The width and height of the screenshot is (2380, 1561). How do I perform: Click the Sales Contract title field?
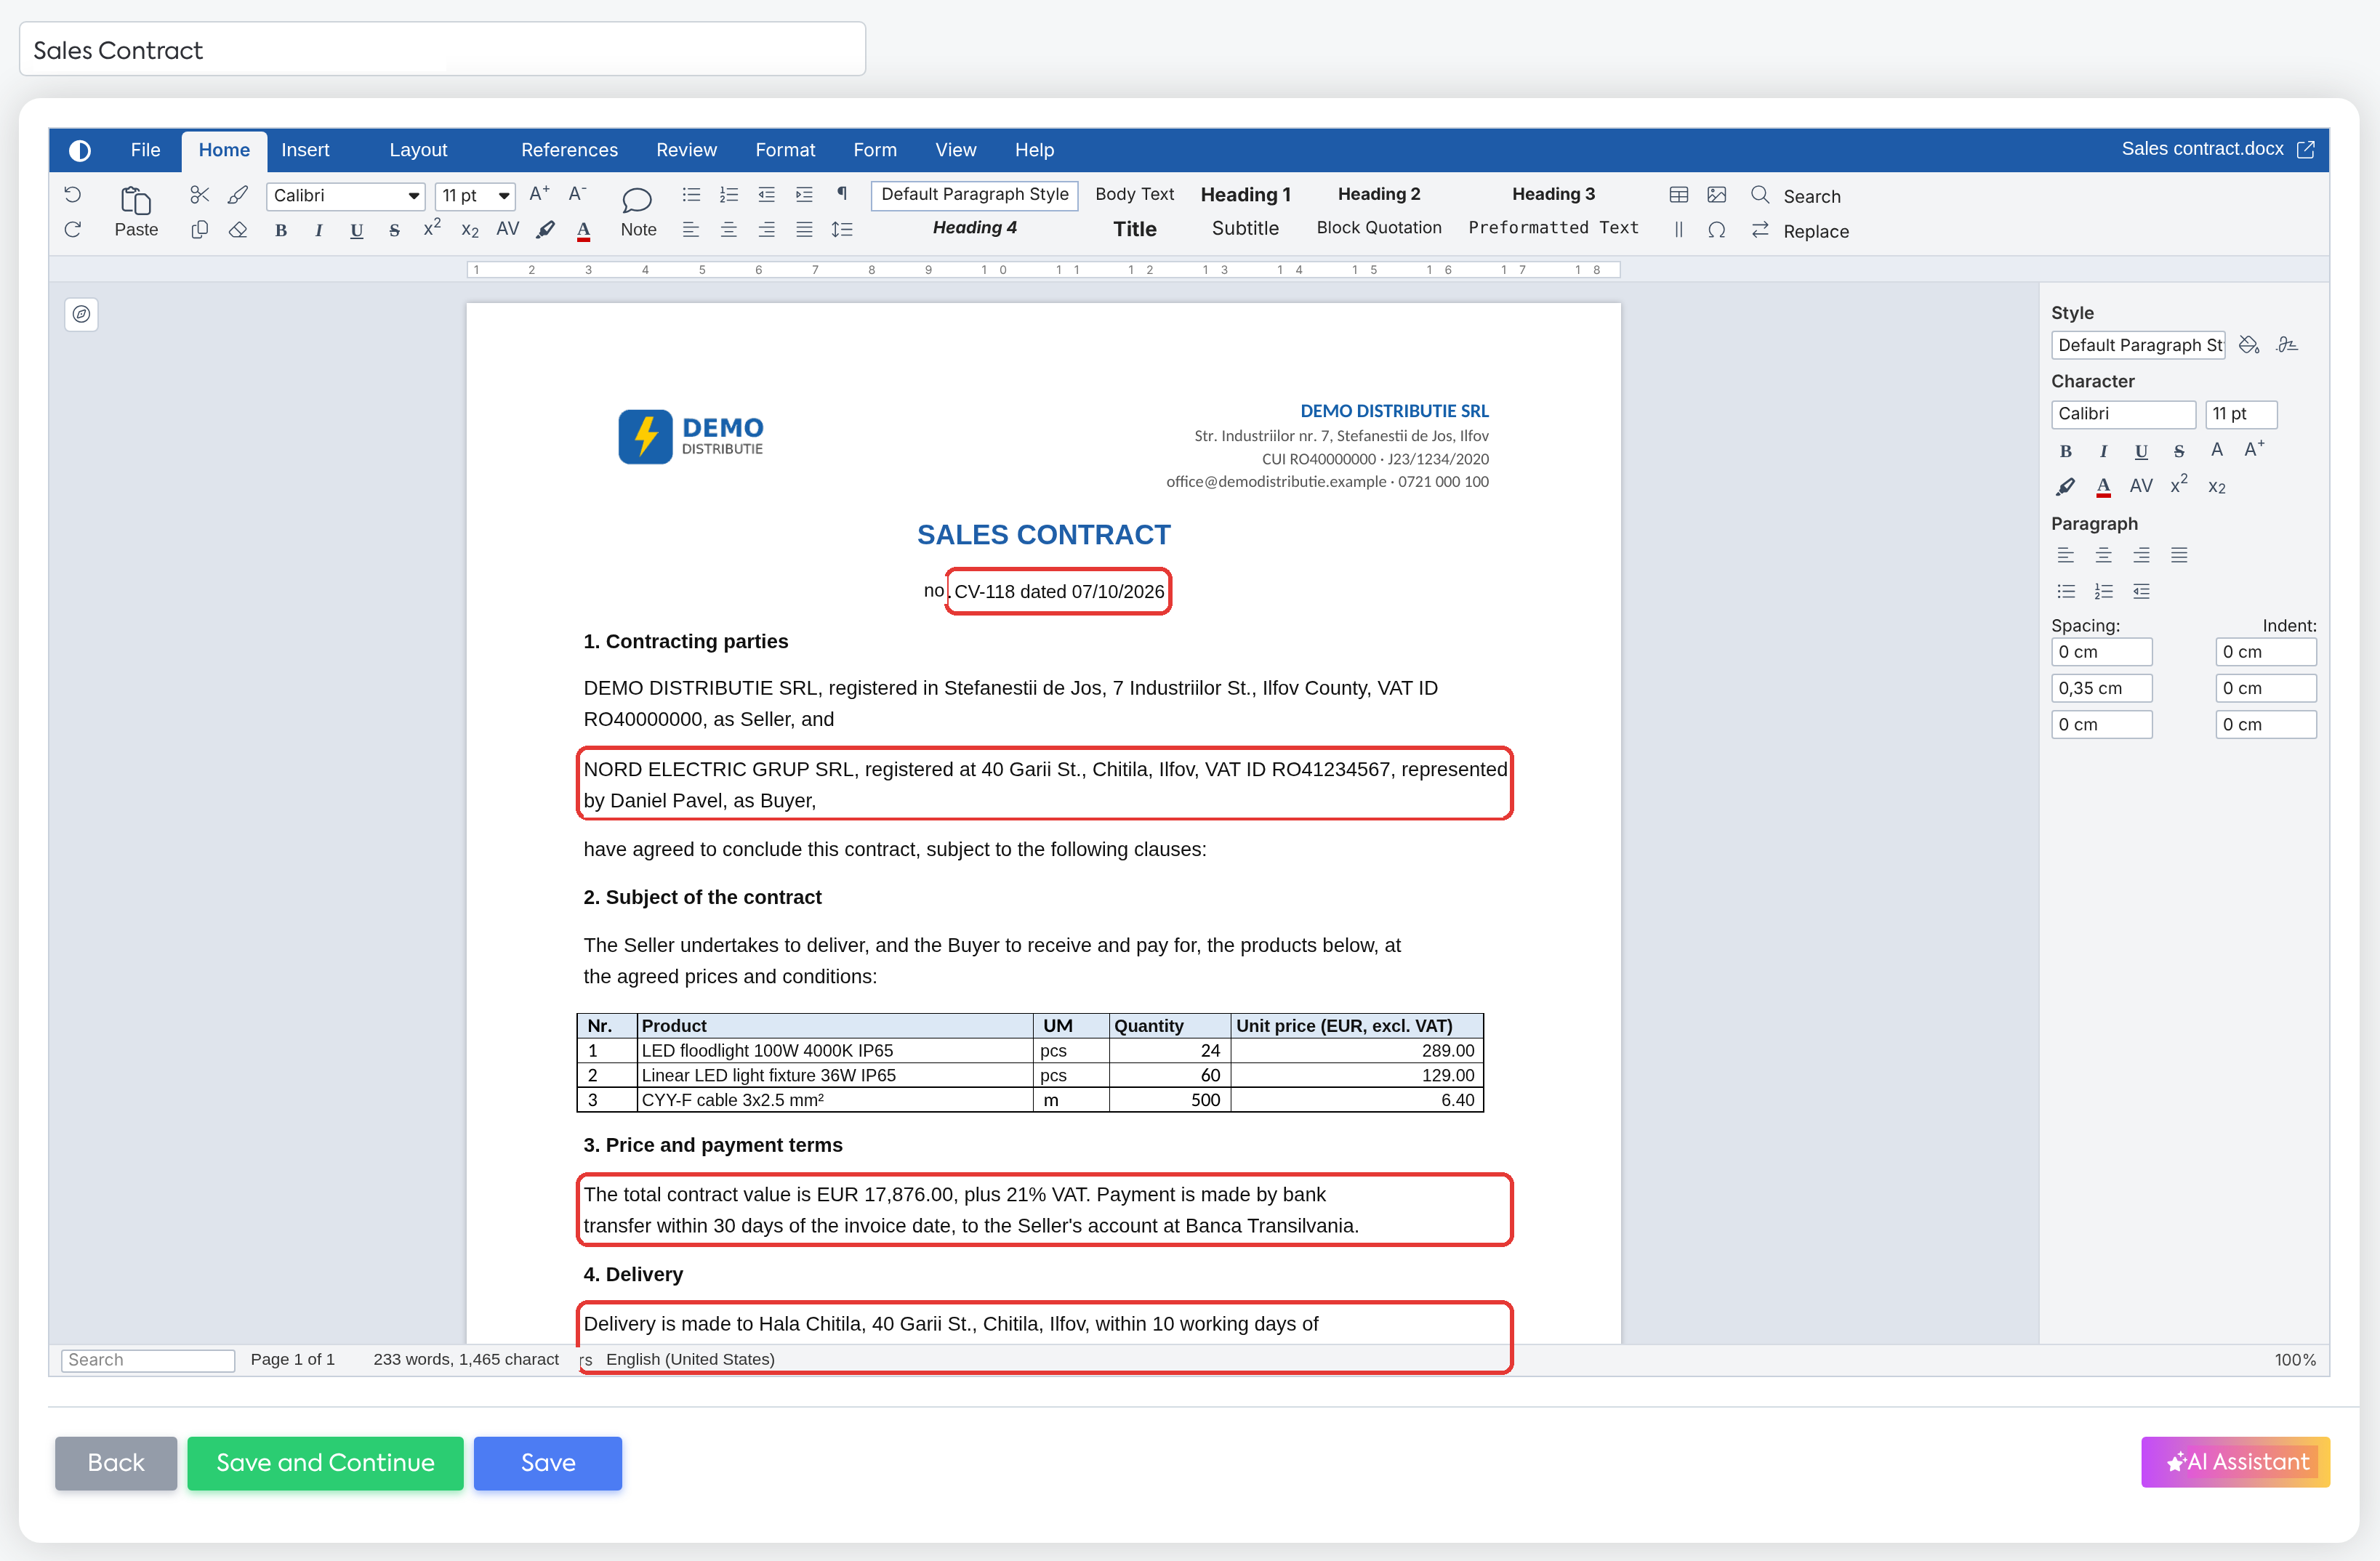[442, 49]
